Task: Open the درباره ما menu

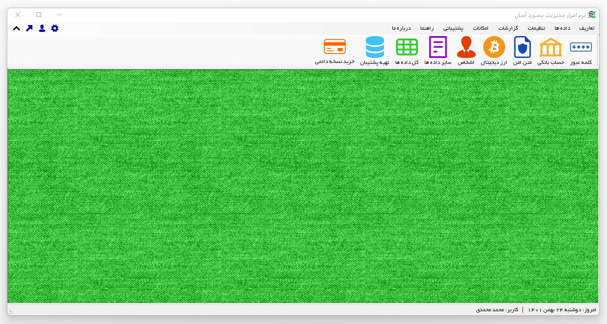Action: 401,28
